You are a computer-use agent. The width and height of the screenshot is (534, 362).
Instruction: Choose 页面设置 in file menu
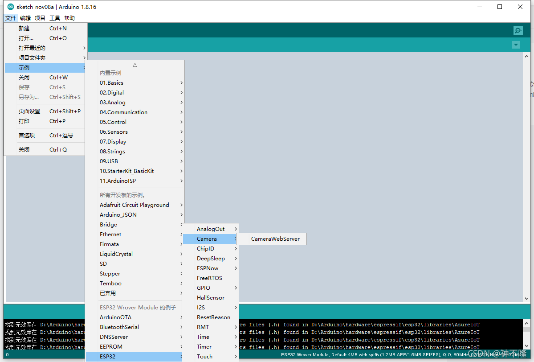coord(45,111)
